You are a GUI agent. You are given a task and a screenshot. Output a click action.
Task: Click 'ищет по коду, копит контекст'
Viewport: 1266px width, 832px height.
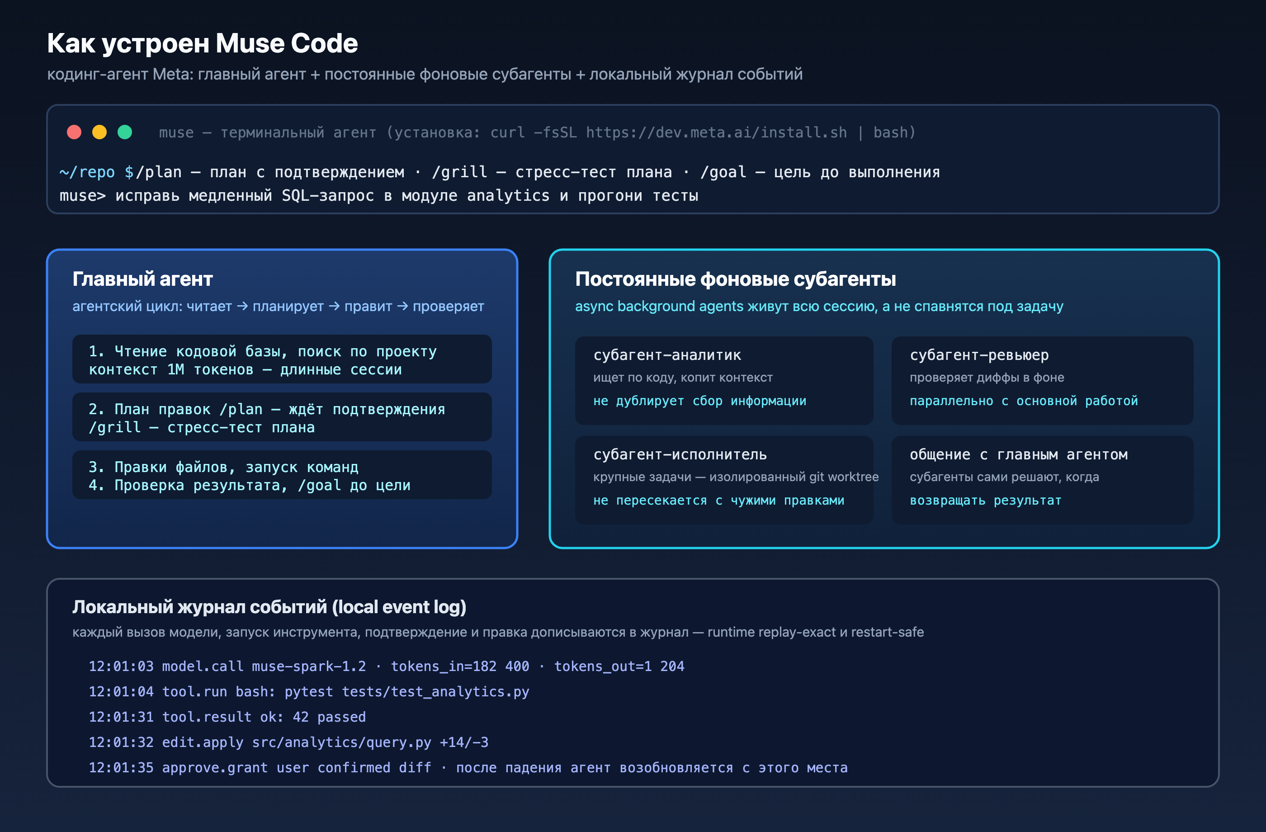(683, 378)
